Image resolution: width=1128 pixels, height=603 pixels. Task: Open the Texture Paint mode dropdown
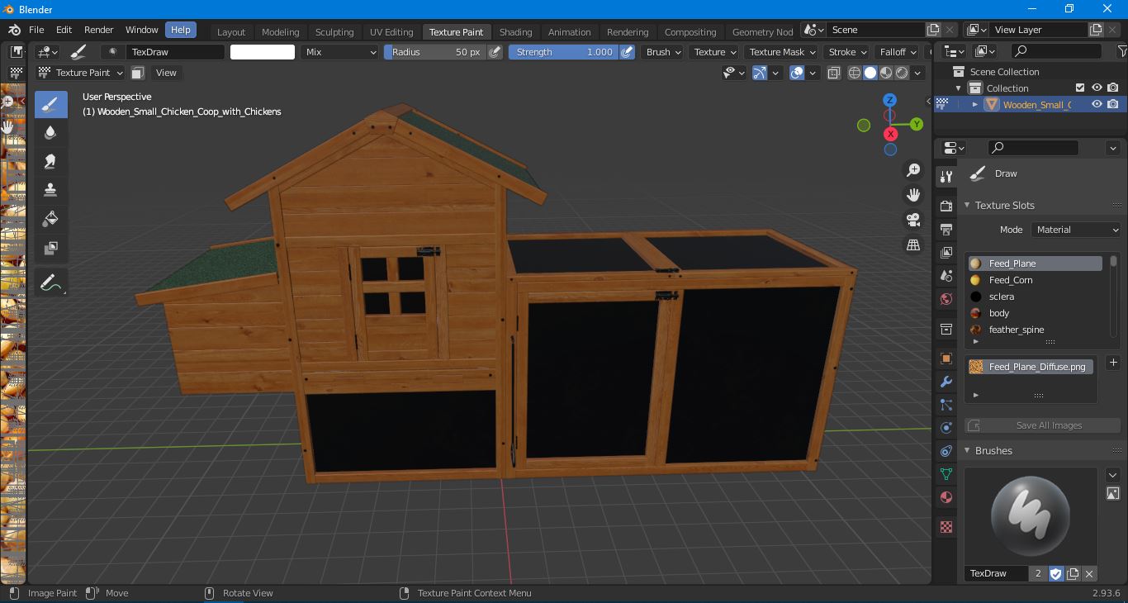coord(81,73)
